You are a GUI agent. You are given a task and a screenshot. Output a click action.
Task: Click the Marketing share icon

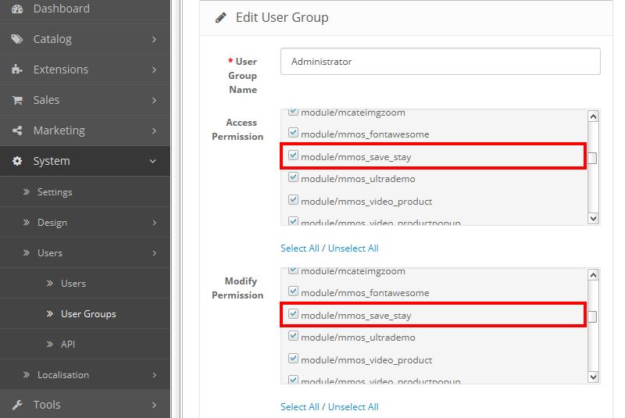[x=17, y=130]
